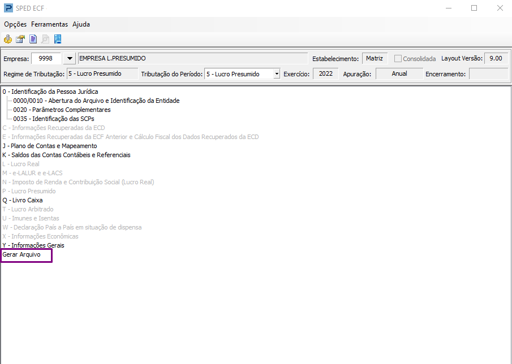Click the properties card toolbar icon

[20, 39]
